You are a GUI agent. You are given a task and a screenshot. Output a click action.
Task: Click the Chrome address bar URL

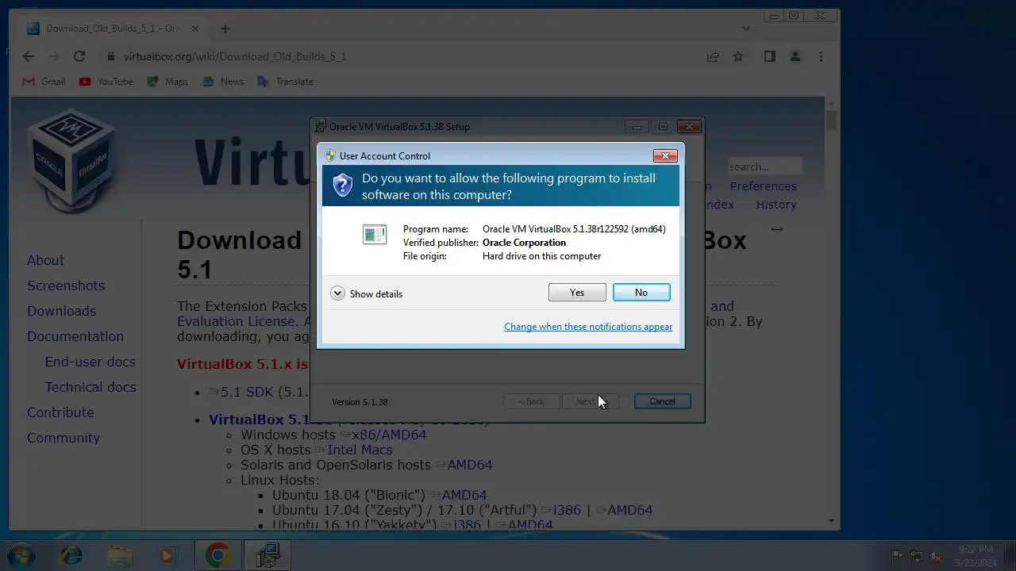click(235, 56)
